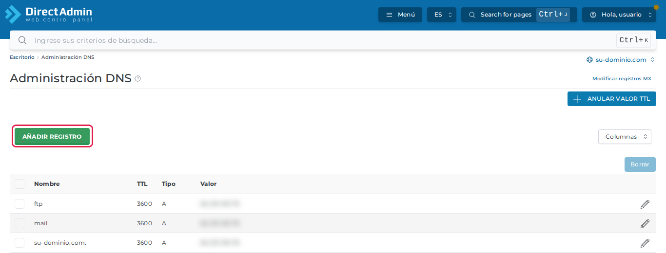666x253 pixels.
Task: Check the ftp record checkbox
Action: tap(20, 204)
